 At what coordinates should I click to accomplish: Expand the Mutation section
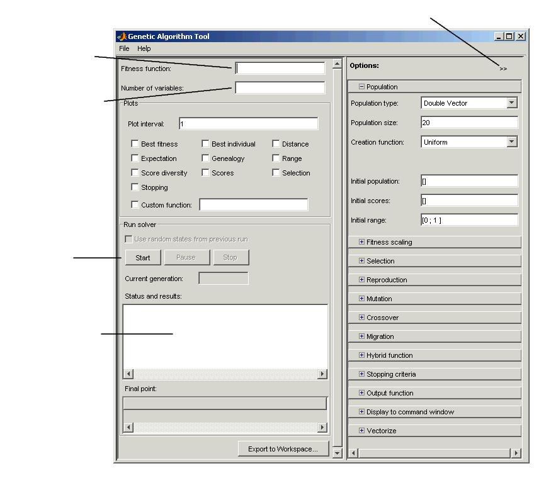[x=361, y=299]
